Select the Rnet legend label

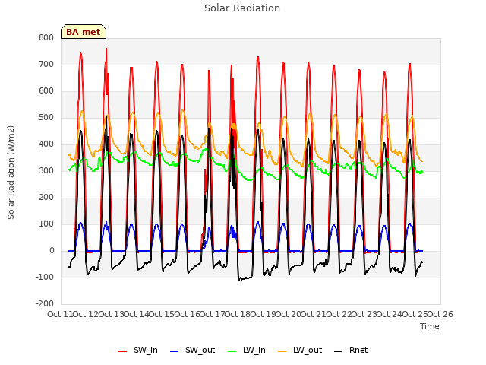click(358, 350)
